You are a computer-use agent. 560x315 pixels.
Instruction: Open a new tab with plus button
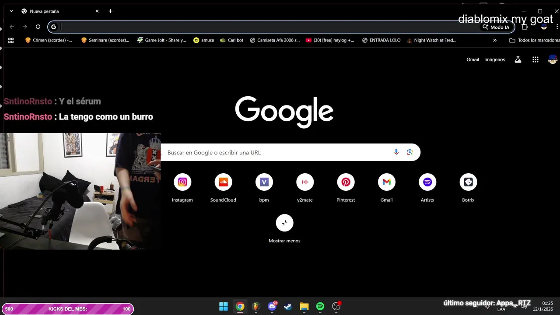(111, 11)
